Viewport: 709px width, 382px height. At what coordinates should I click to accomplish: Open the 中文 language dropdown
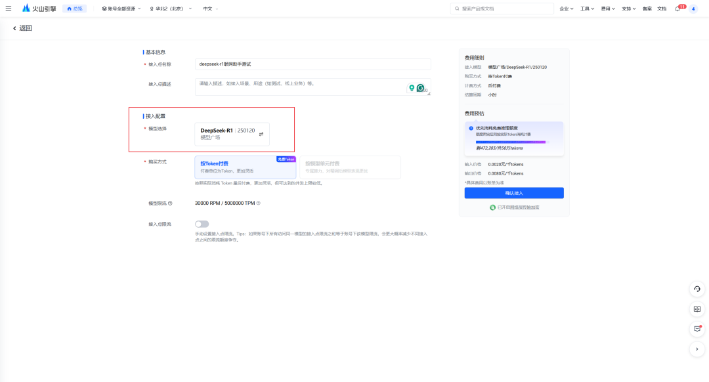pyautogui.click(x=210, y=9)
